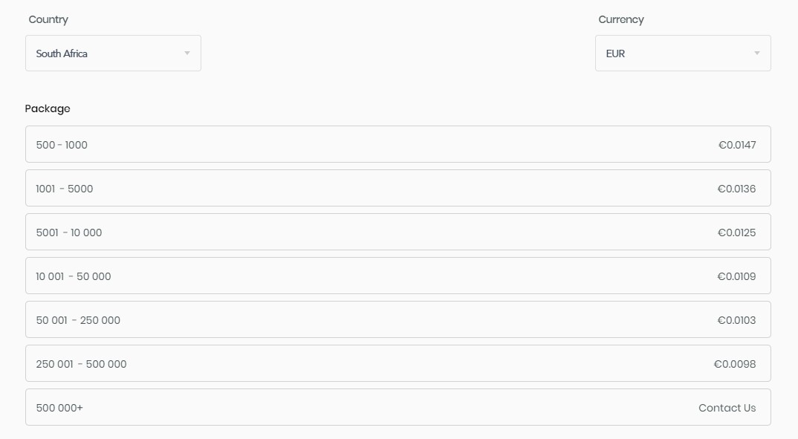Viewport: 798px width, 439px height.
Task: Click the €0.0098 price value
Action: [x=735, y=364]
